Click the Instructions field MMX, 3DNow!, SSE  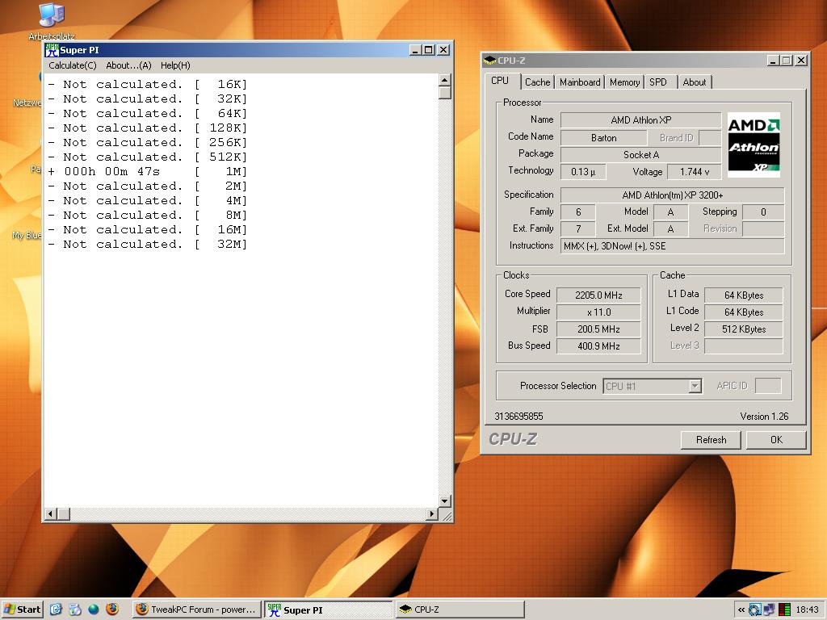click(x=673, y=246)
